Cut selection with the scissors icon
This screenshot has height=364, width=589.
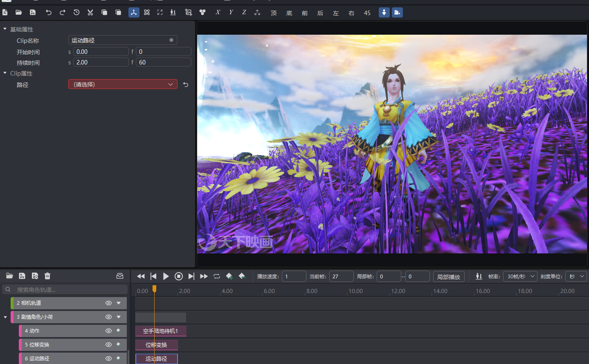[90, 13]
